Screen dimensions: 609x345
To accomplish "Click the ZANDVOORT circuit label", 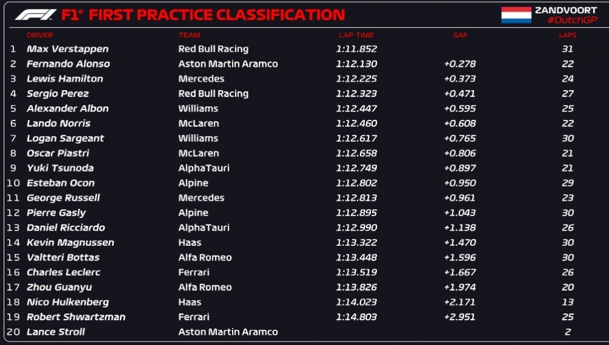I will pos(566,10).
